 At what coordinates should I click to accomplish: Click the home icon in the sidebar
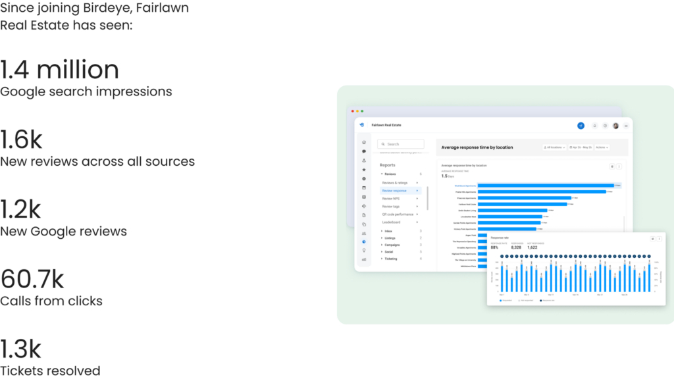pos(363,142)
